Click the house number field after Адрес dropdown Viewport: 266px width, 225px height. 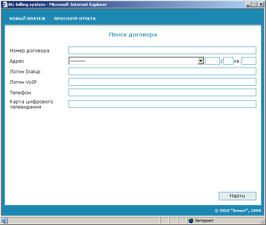pyautogui.click(x=212, y=61)
